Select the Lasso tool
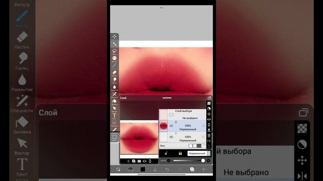 coord(115,51)
